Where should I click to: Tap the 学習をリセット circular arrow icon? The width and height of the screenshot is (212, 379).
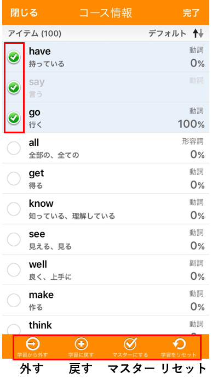[179, 344]
